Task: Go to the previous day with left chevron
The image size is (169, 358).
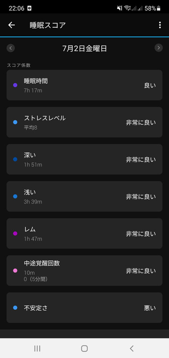Action: pyautogui.click(x=11, y=48)
